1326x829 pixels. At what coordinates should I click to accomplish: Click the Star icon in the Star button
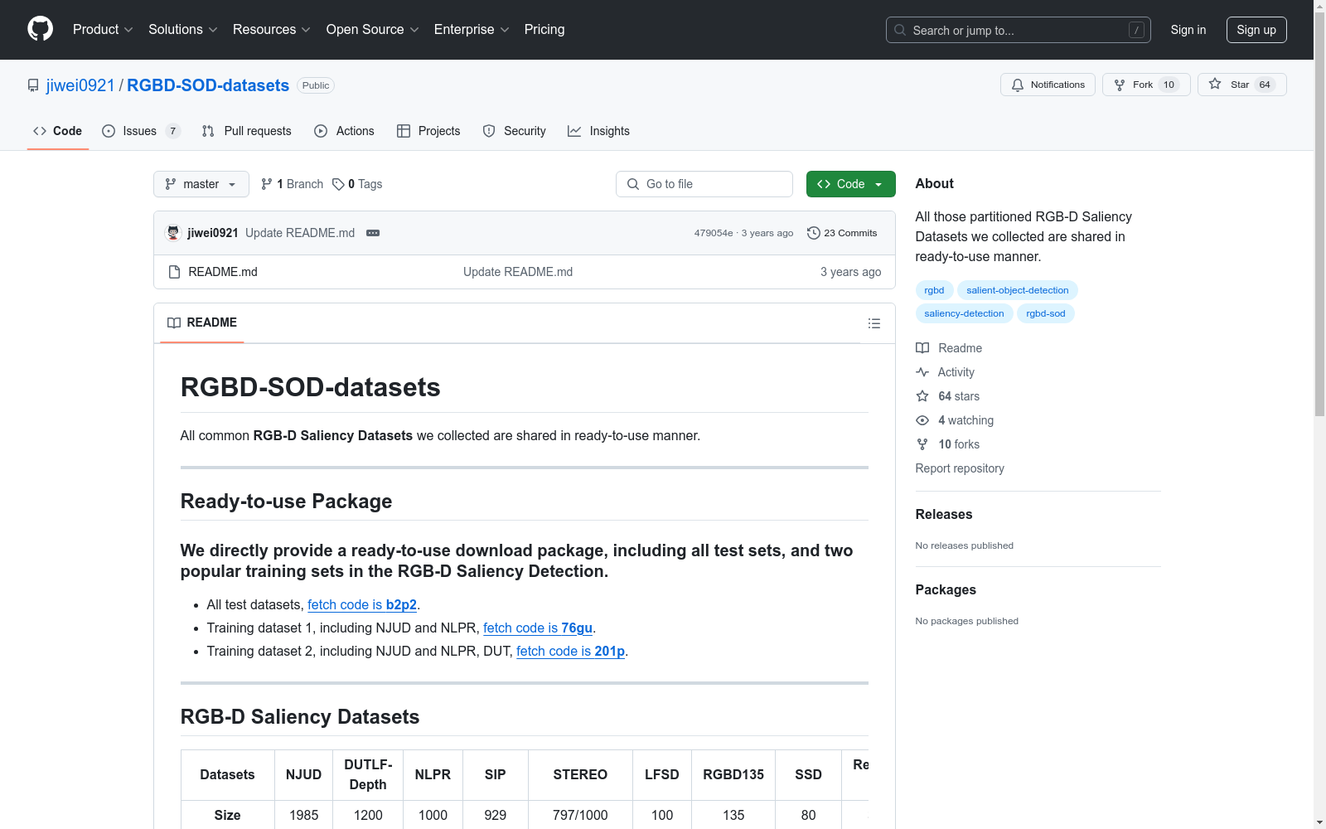pyautogui.click(x=1215, y=85)
